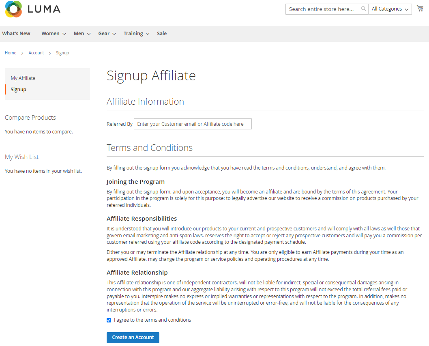
Task: Go to the Account breadcrumb link
Action: pyautogui.click(x=36, y=53)
